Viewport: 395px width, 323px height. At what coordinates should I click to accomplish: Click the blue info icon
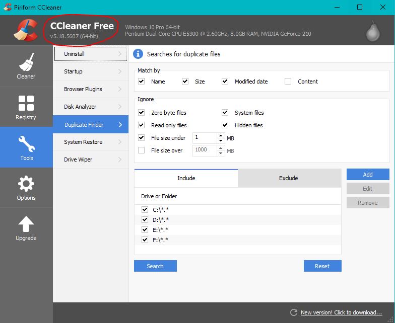(138, 54)
